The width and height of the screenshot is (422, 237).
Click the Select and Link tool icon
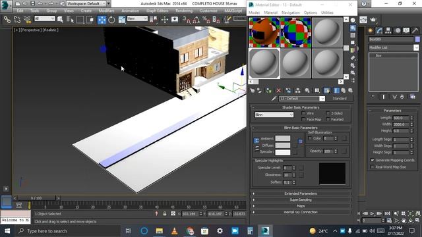[x=7, y=20]
